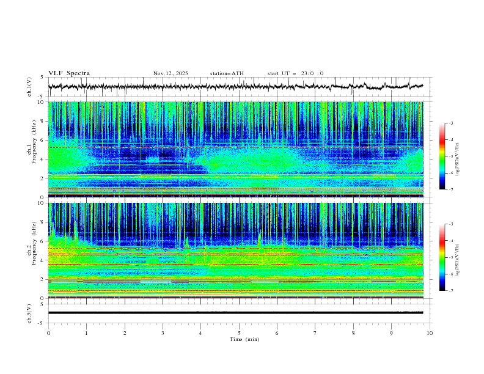Click the "-5" tick on ch.3(V) axis
The width and height of the screenshot is (484, 374).
[42, 323]
